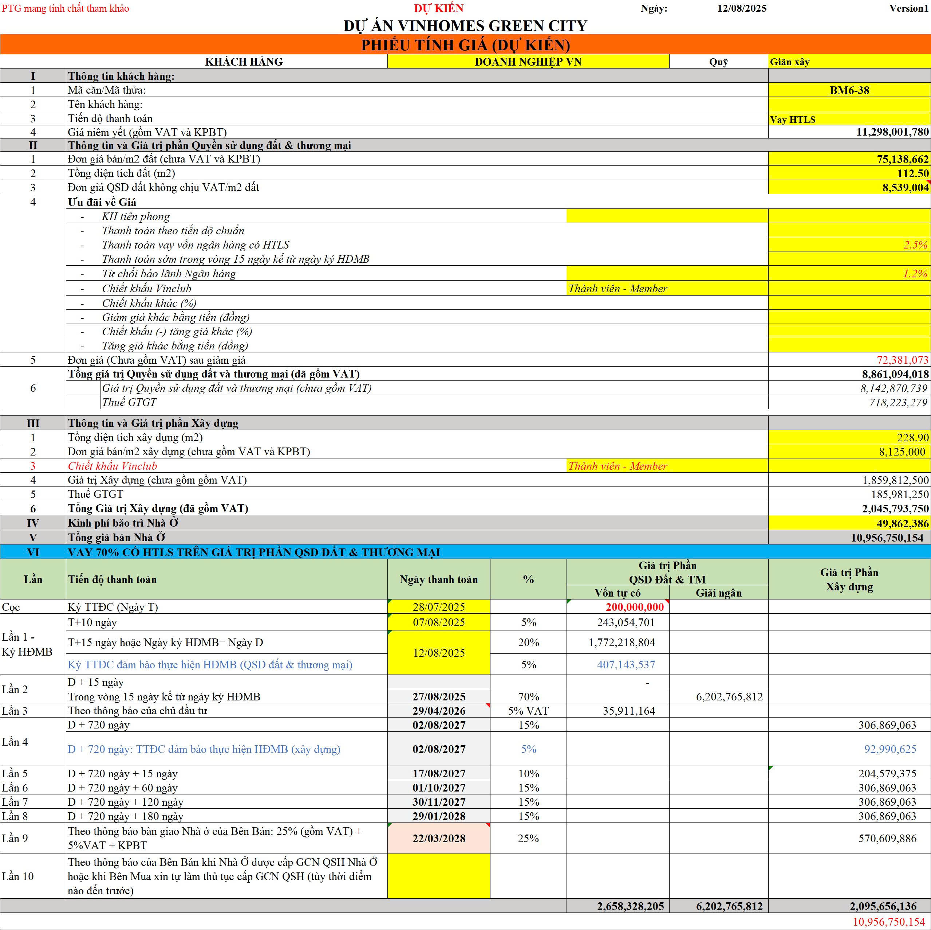Screen dimensions: 931x930
Task: Select total construction value 2,045,793,750
Action: (895, 508)
